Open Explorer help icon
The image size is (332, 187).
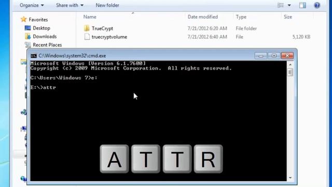317,5
